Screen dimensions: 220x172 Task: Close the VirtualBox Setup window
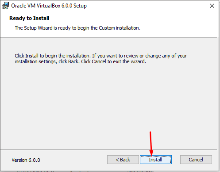click(x=212, y=6)
